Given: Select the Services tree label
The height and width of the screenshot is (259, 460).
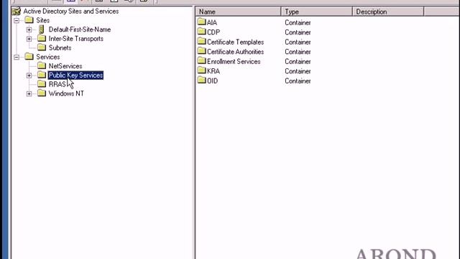Looking at the screenshot, I should click(48, 57).
